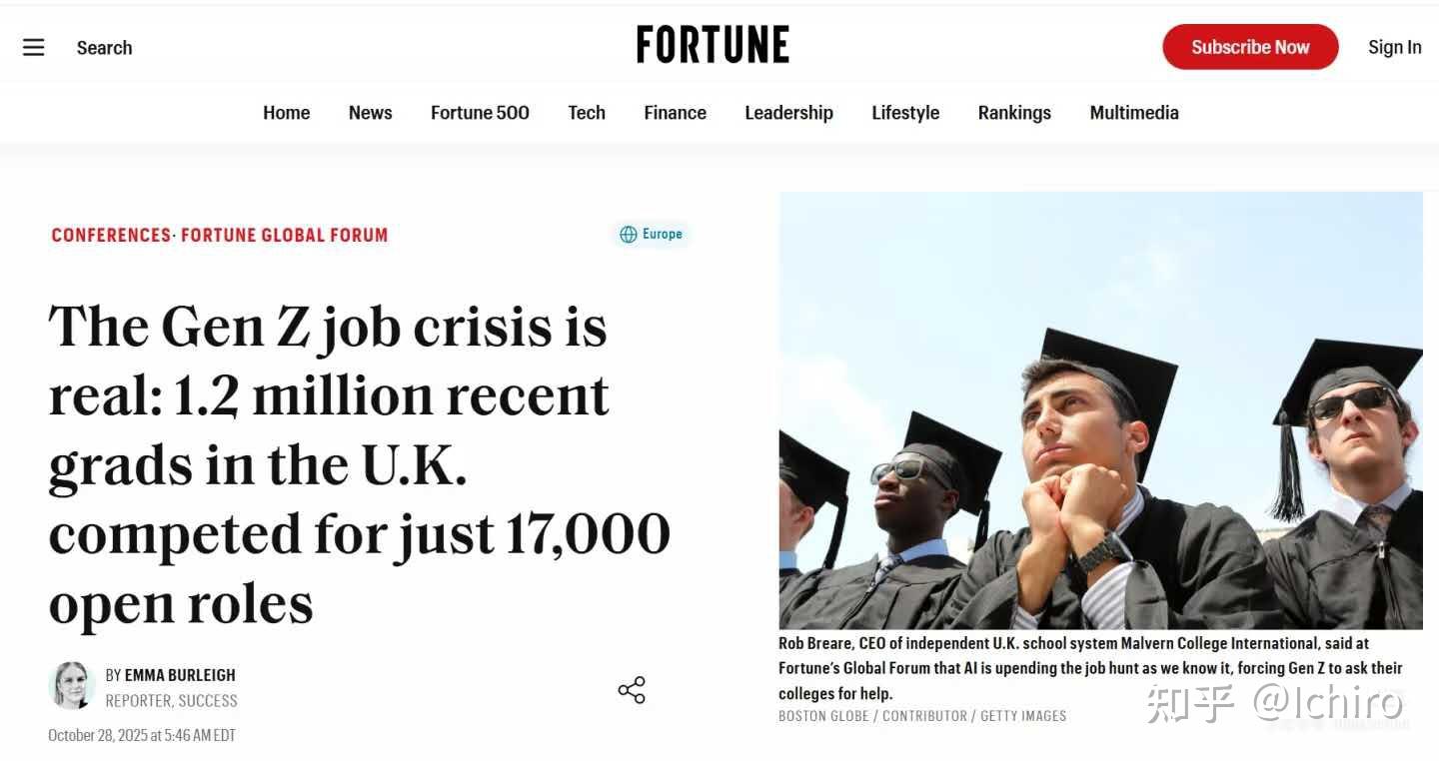Click the Fortune logo

click(x=713, y=45)
